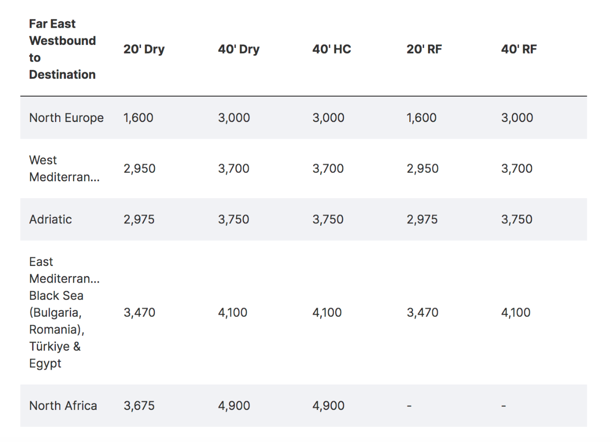This screenshot has width=612, height=442.
Task: Click East Mediterranean 20' Dry rate 3,470
Action: (x=140, y=313)
